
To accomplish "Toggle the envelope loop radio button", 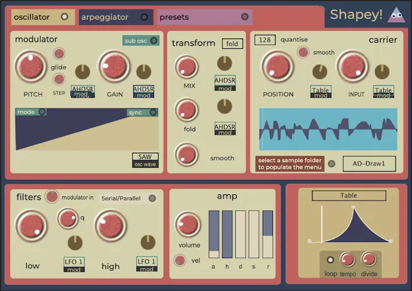I will [330, 260].
